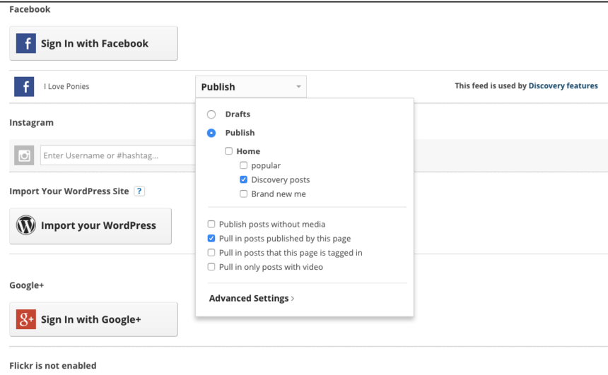Disable Pull in posts published by this page
Screen dimensions: 608x375
click(211, 239)
